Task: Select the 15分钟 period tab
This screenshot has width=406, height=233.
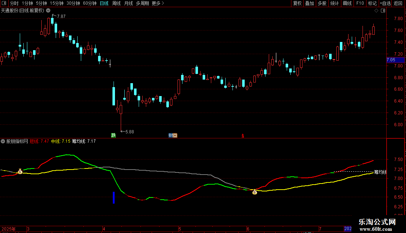Action: tap(57, 3)
